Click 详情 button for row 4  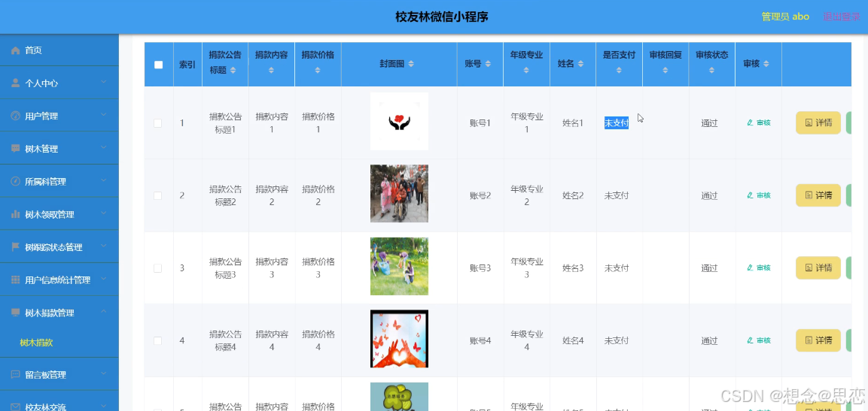click(x=818, y=340)
